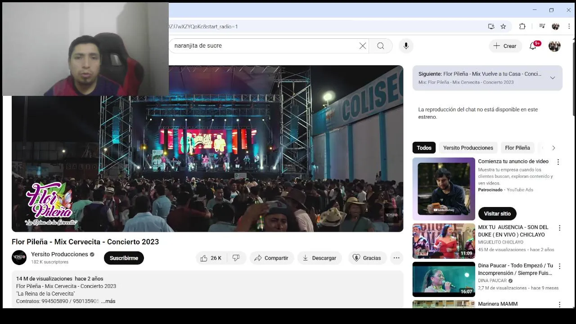Click the Dina Paucar video title
Viewport: 576px width, 324px height.
pyautogui.click(x=516, y=269)
